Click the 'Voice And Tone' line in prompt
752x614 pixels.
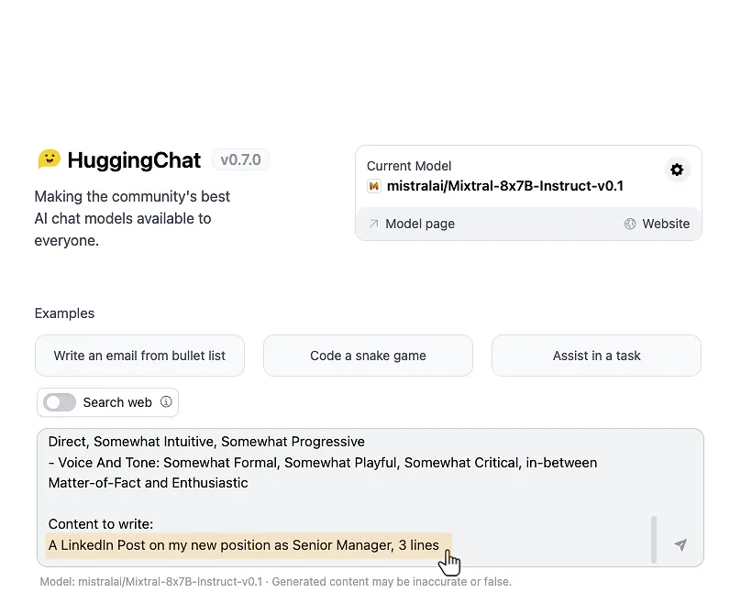click(x=323, y=463)
